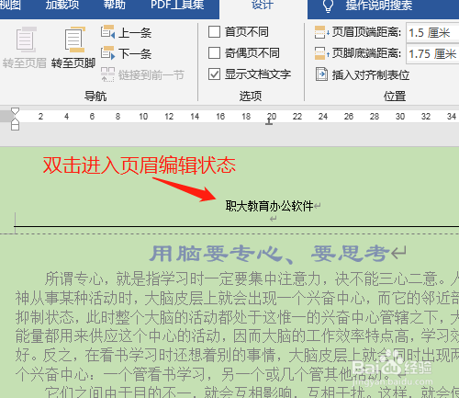459x398 pixels.
Task: Click the body line starting 好。反之
Action: coord(237,355)
